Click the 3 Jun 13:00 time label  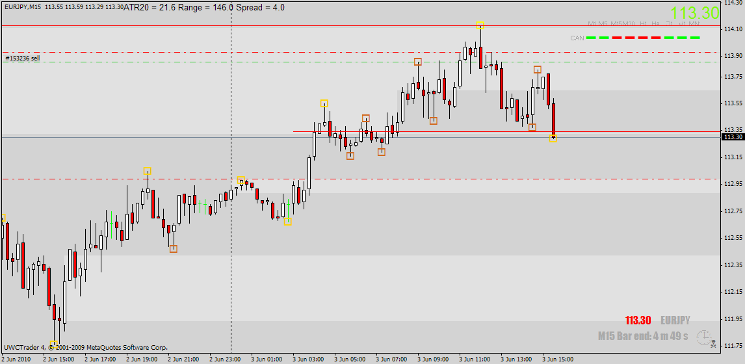(x=516, y=359)
